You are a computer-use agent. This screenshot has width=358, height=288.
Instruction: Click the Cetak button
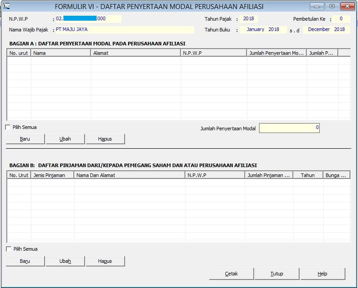pos(231,274)
